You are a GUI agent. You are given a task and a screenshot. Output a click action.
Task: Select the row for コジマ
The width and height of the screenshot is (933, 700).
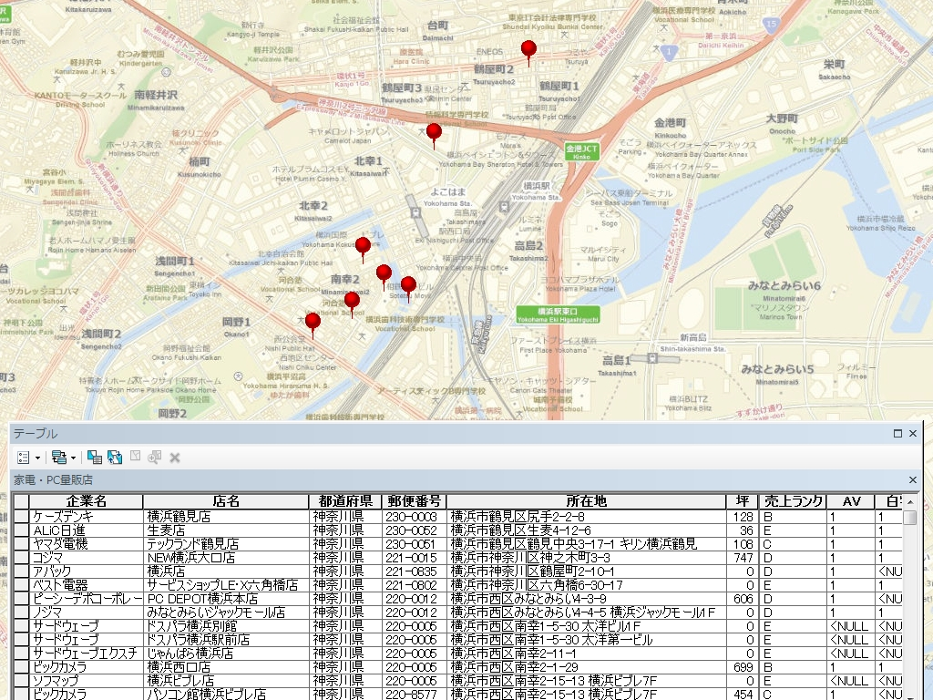[x=22, y=558]
